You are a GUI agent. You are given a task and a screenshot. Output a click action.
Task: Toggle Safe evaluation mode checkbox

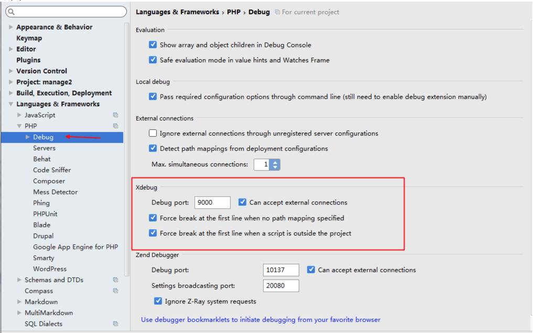(x=153, y=60)
